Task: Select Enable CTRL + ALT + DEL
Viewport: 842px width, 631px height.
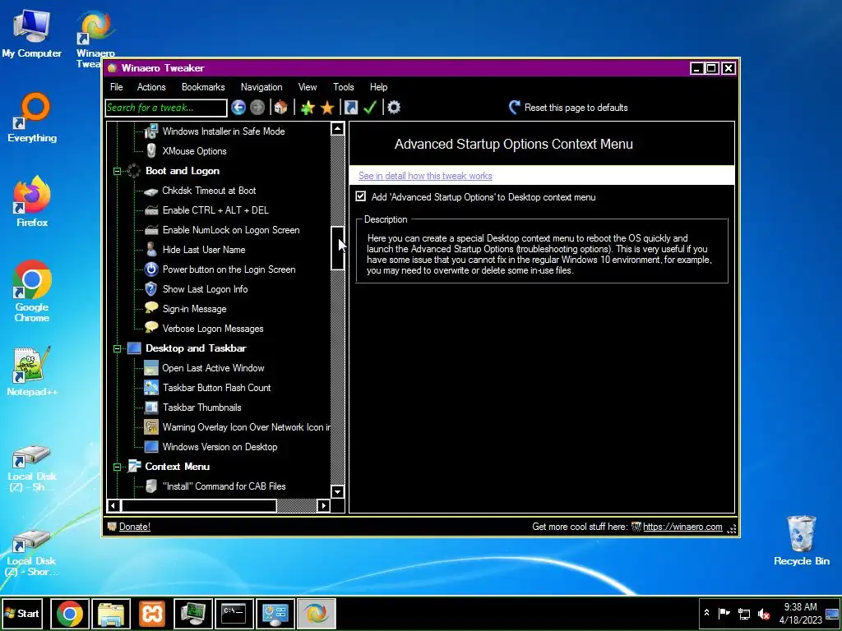Action: point(216,210)
